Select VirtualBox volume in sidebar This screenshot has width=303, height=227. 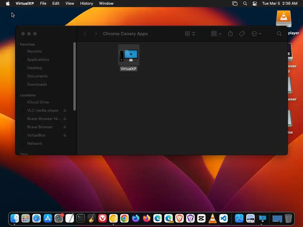(36, 135)
